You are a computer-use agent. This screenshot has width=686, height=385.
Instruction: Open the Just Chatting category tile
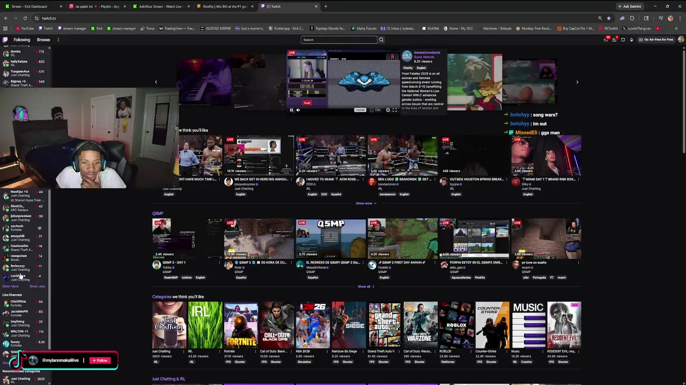pos(169,325)
